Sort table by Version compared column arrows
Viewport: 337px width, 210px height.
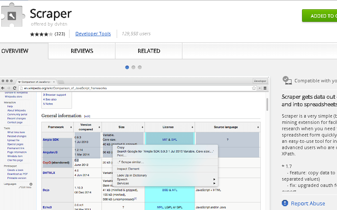click(99, 127)
